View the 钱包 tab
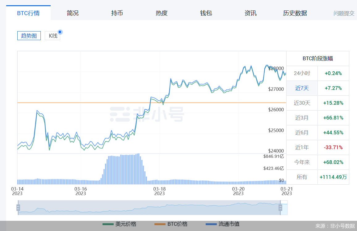 point(206,13)
